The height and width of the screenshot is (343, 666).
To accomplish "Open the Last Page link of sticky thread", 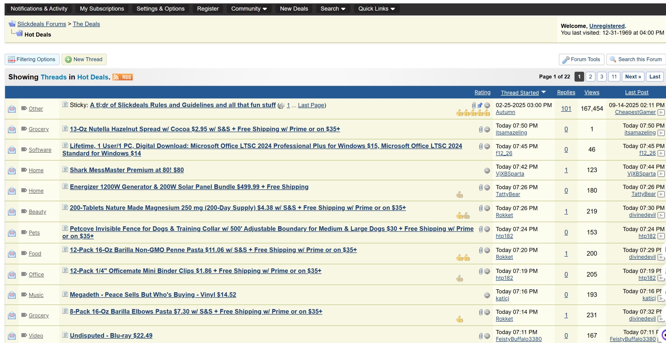I will pos(311,105).
